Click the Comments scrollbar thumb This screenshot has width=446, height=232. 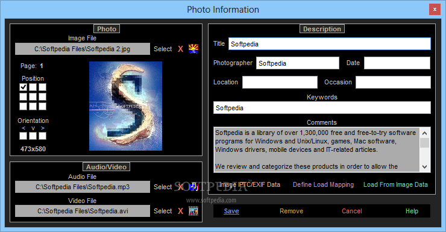(425, 143)
